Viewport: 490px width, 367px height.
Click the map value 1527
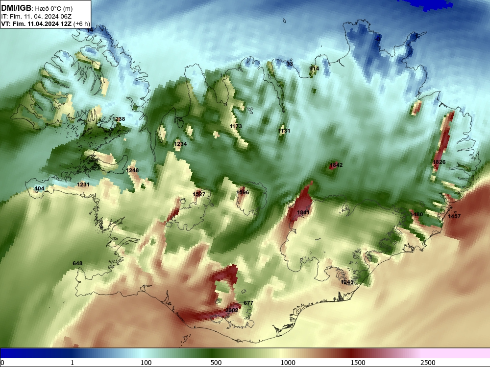pos(199,194)
